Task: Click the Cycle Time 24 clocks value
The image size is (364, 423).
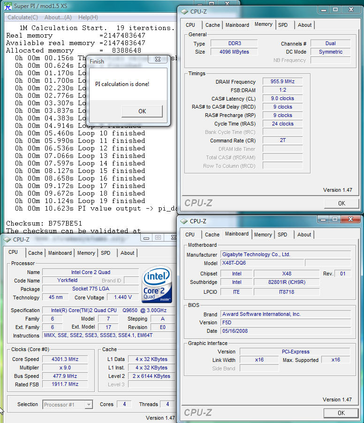Action: pyautogui.click(x=282, y=124)
